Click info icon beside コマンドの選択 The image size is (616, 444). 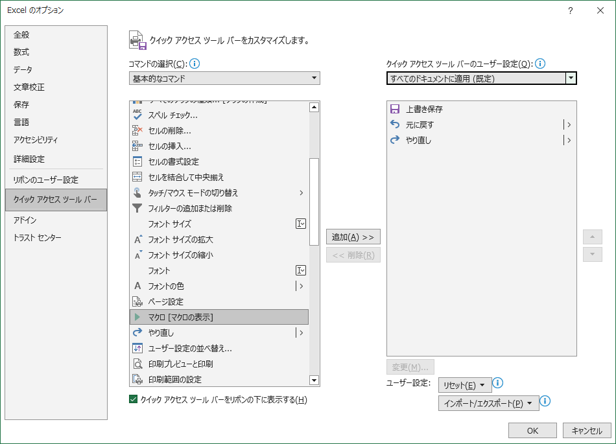click(195, 64)
